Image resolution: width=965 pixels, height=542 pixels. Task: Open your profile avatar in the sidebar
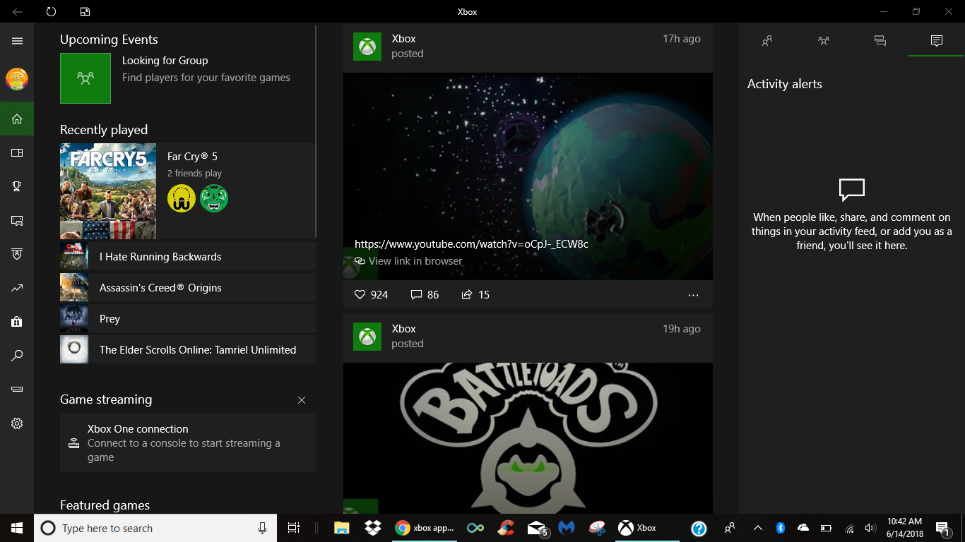click(x=17, y=79)
